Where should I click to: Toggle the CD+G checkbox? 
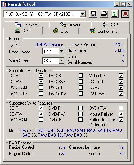tap(121, 87)
